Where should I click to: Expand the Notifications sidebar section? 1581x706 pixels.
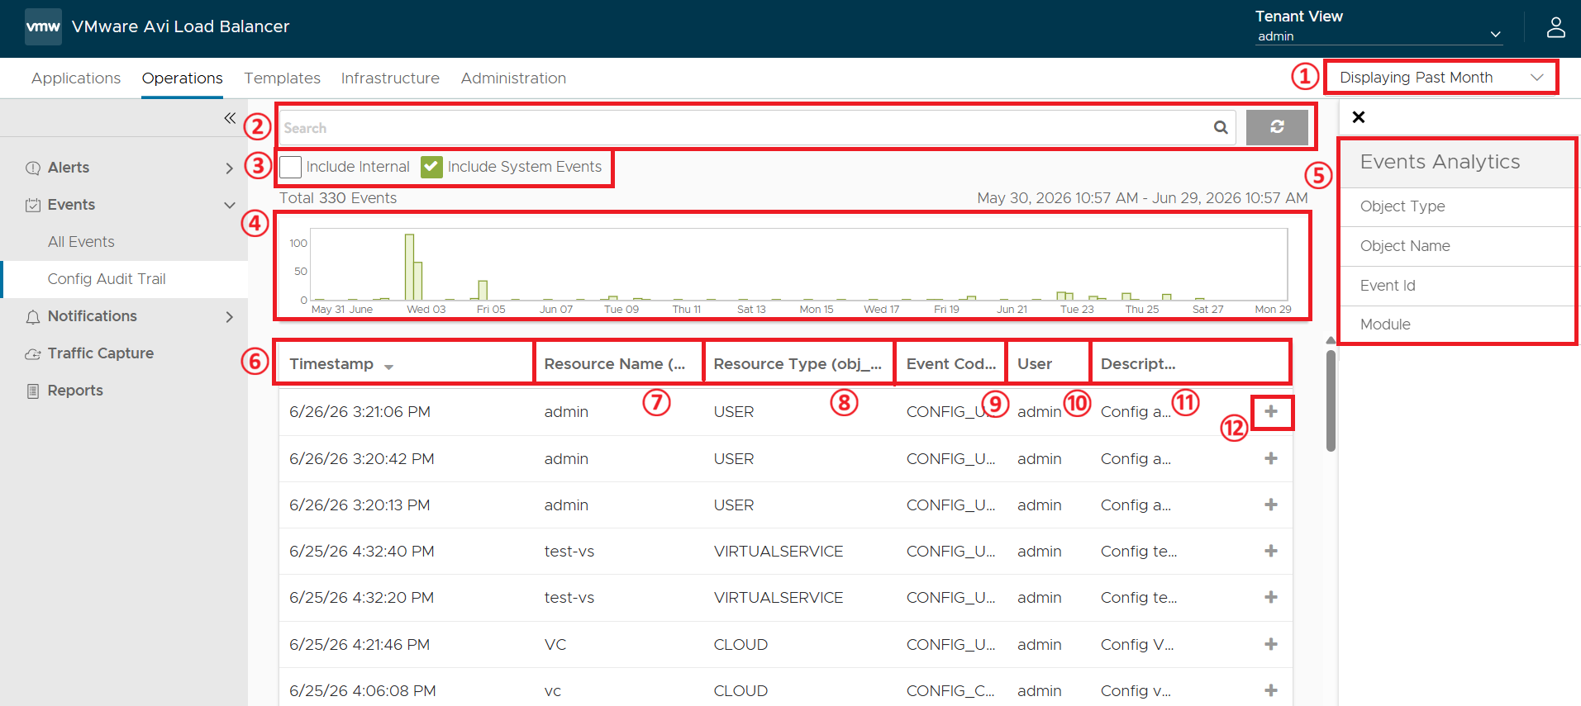tap(229, 316)
